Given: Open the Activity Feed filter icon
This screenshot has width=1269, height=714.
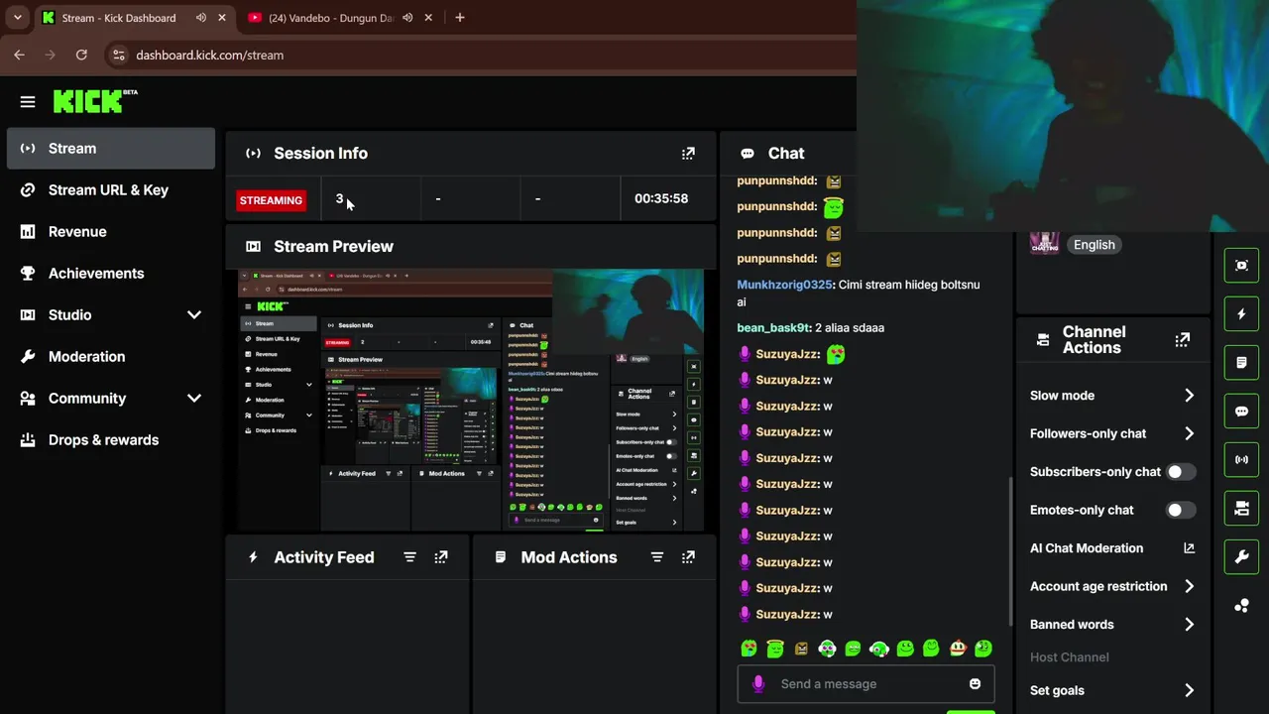Looking at the screenshot, I should (x=409, y=557).
